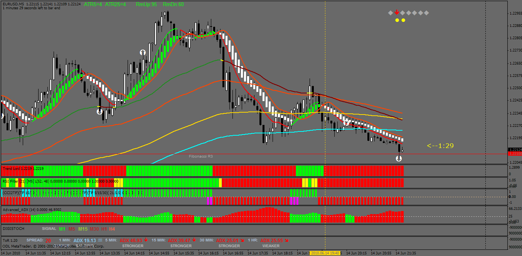Click the rightmost gray diamond signal marker

[x=426, y=13]
